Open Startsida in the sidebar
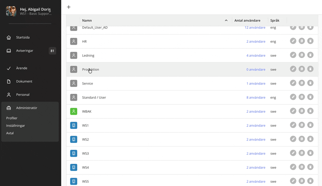This screenshot has width=322, height=186. pos(23,37)
